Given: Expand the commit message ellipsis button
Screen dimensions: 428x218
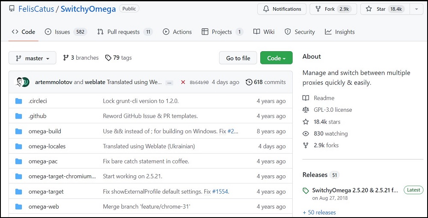Looking at the screenshot, I should click(x=169, y=83).
